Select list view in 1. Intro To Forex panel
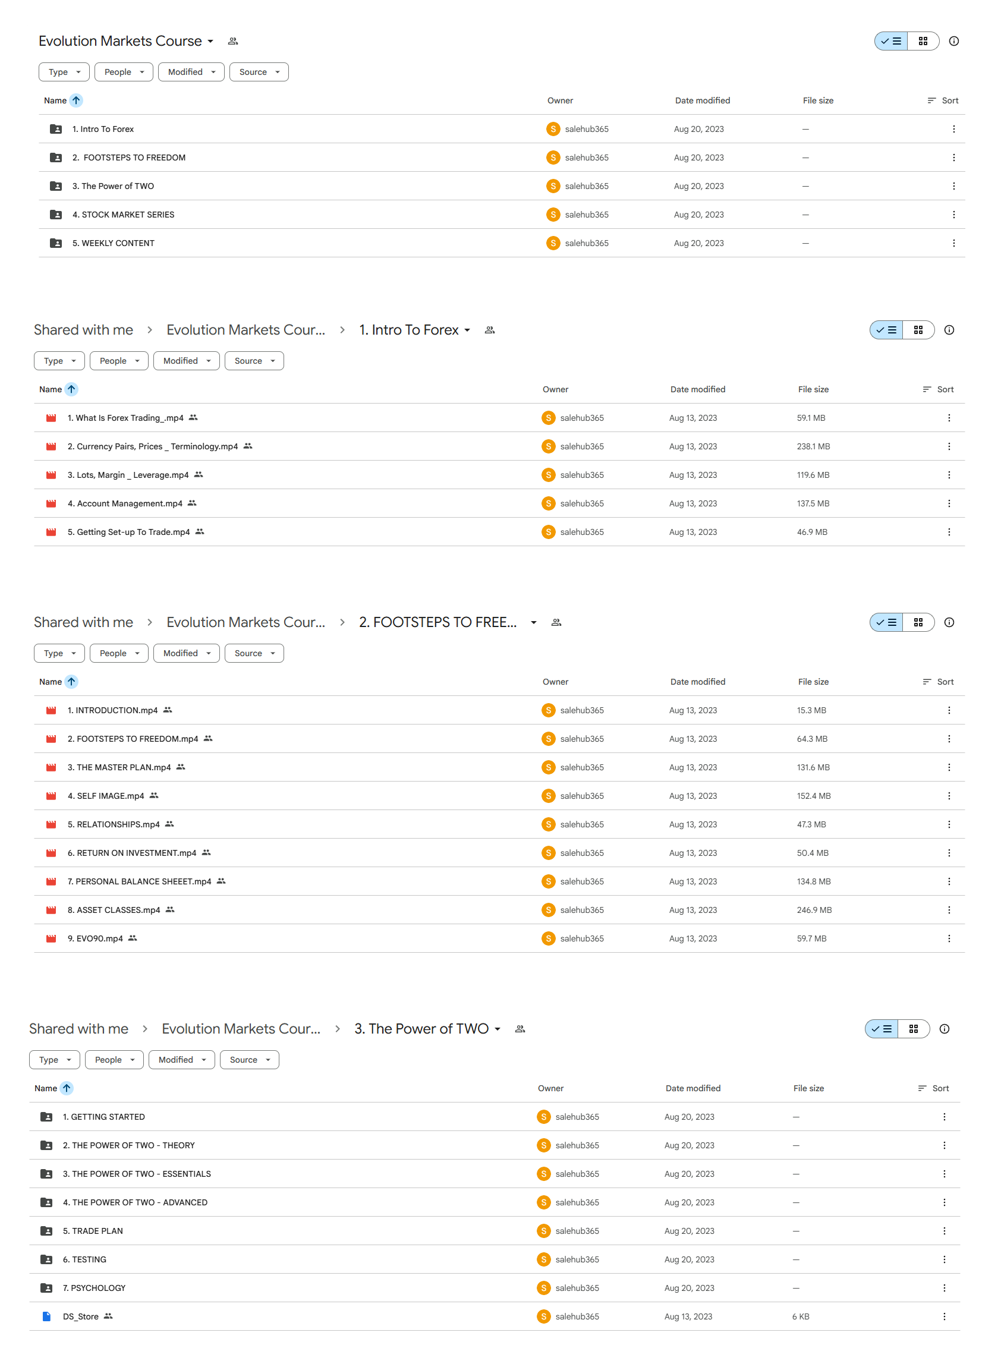 pyautogui.click(x=886, y=330)
